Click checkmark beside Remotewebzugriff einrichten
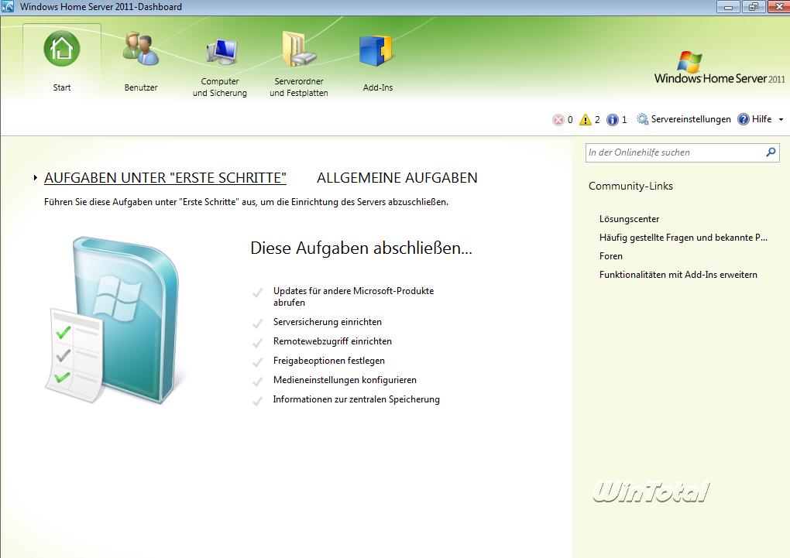 pyautogui.click(x=257, y=342)
